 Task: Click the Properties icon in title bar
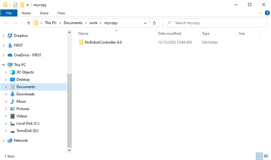pyautogui.click(x=15, y=5)
